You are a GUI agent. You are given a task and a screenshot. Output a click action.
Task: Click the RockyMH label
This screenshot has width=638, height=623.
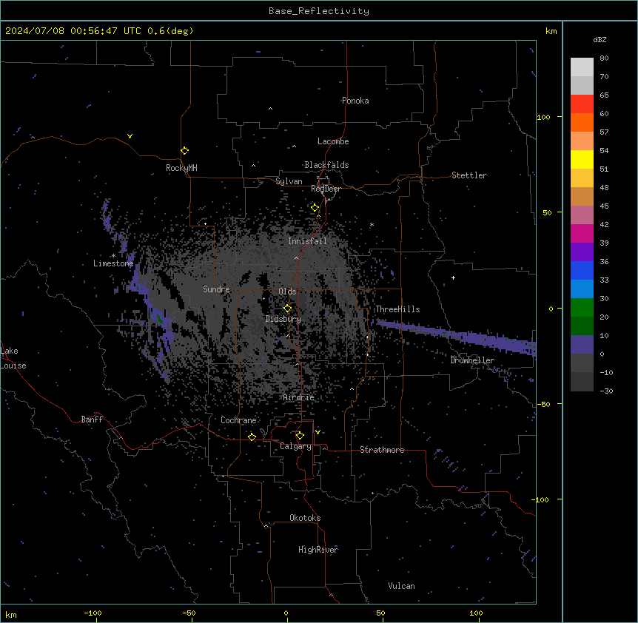(x=181, y=168)
